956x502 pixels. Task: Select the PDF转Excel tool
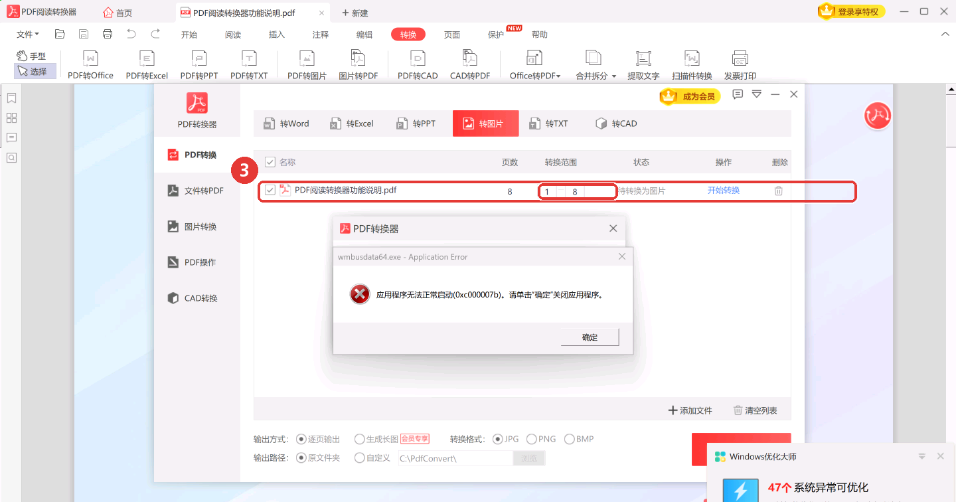coord(147,65)
